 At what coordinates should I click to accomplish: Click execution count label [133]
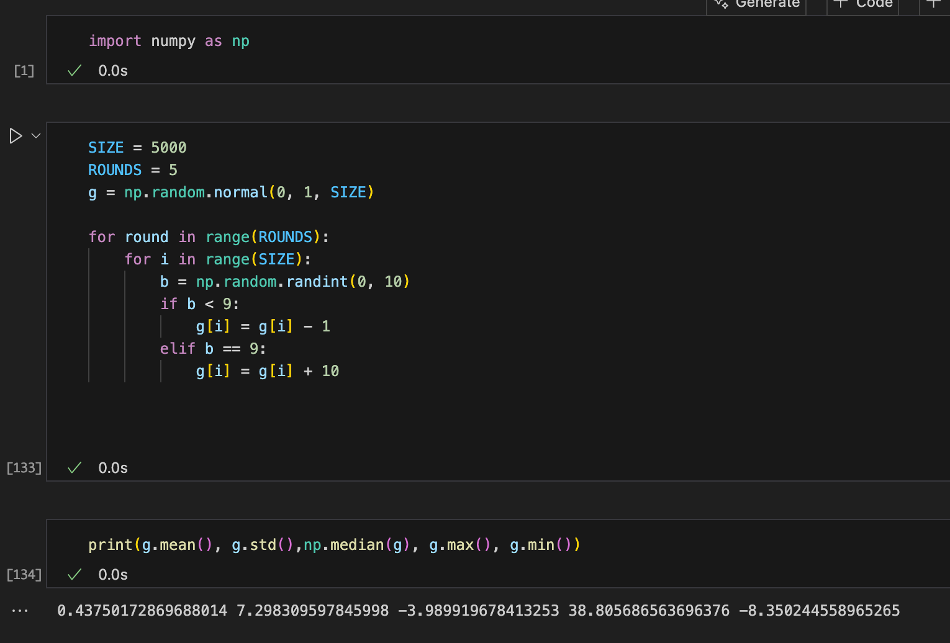click(x=24, y=468)
